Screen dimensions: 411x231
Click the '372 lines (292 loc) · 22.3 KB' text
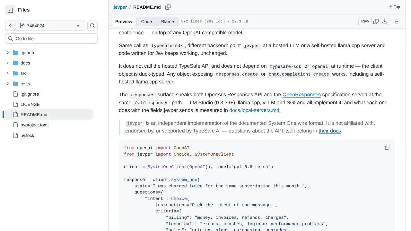214,21
